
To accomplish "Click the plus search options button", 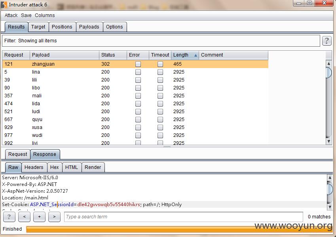I will [39, 217].
